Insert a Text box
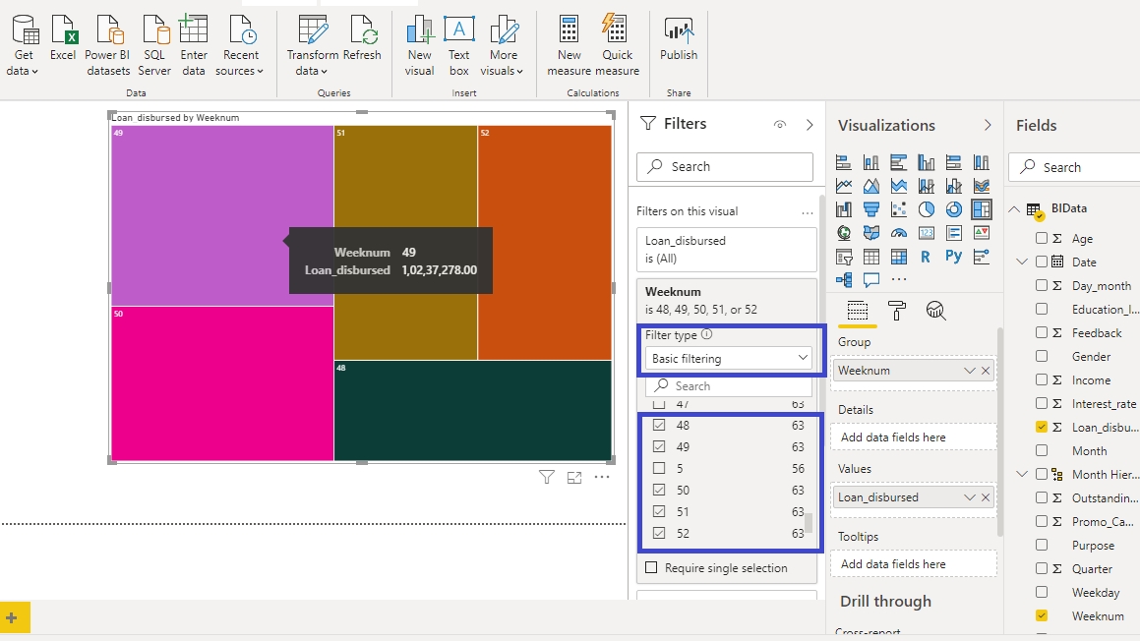Image resolution: width=1140 pixels, height=641 pixels. 459,45
